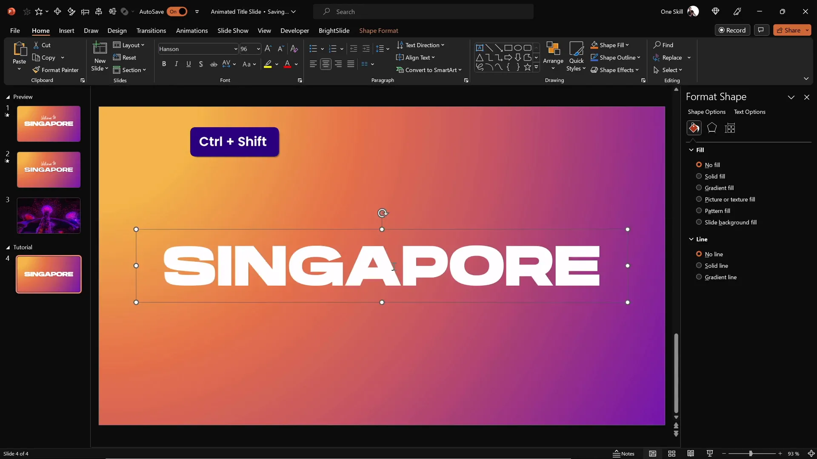Click Format Painter
This screenshot has width=817, height=459.
click(x=56, y=70)
